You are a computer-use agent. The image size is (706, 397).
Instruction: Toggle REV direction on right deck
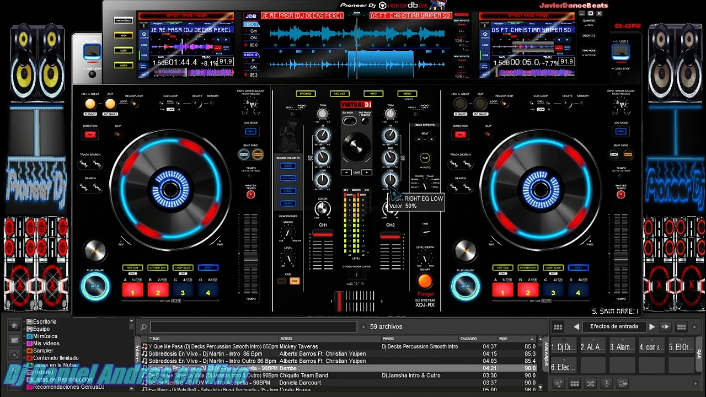(x=460, y=135)
